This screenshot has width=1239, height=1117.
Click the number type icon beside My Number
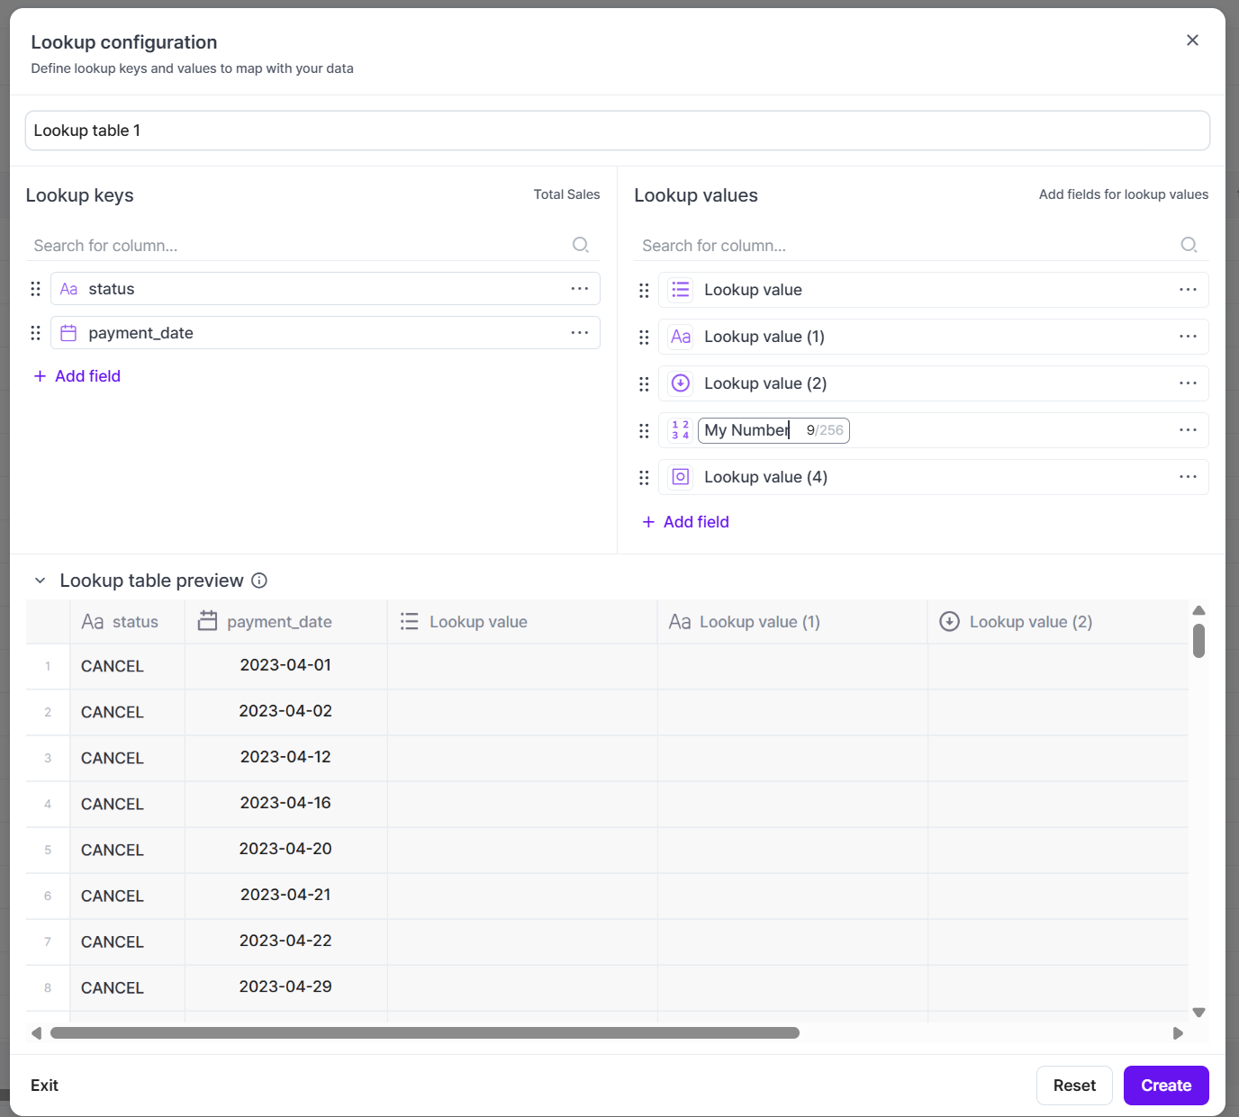(x=681, y=430)
